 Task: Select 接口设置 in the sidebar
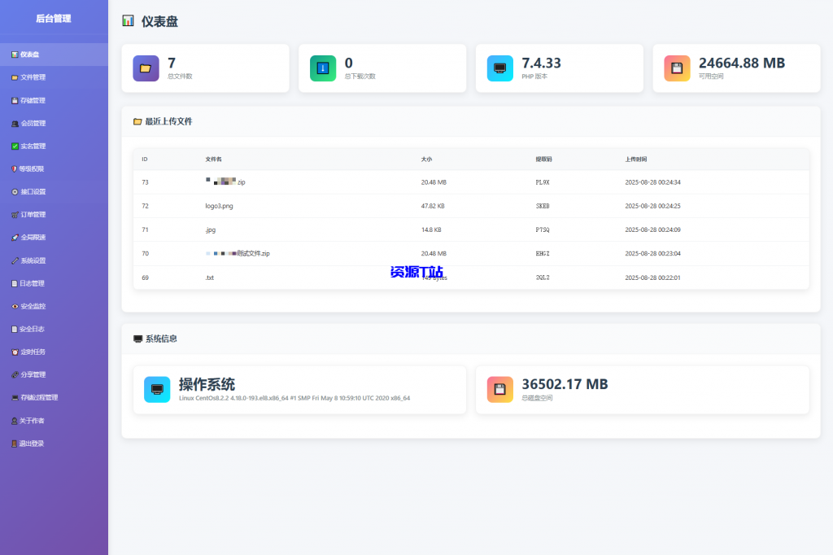coord(37,191)
